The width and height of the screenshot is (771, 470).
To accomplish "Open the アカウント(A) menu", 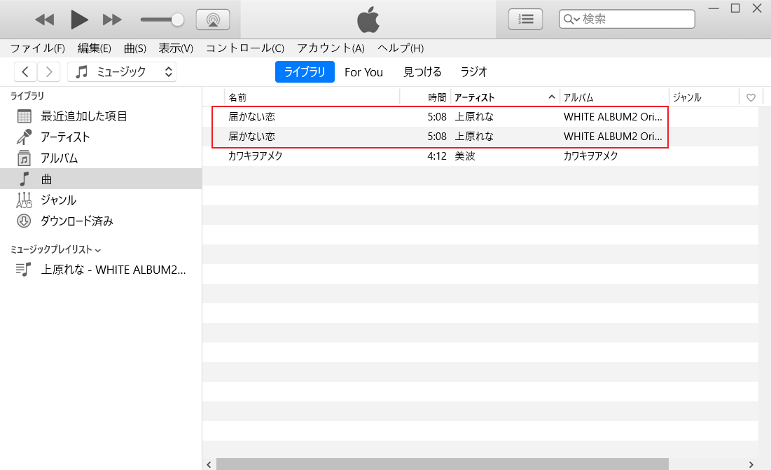I will 331,48.
